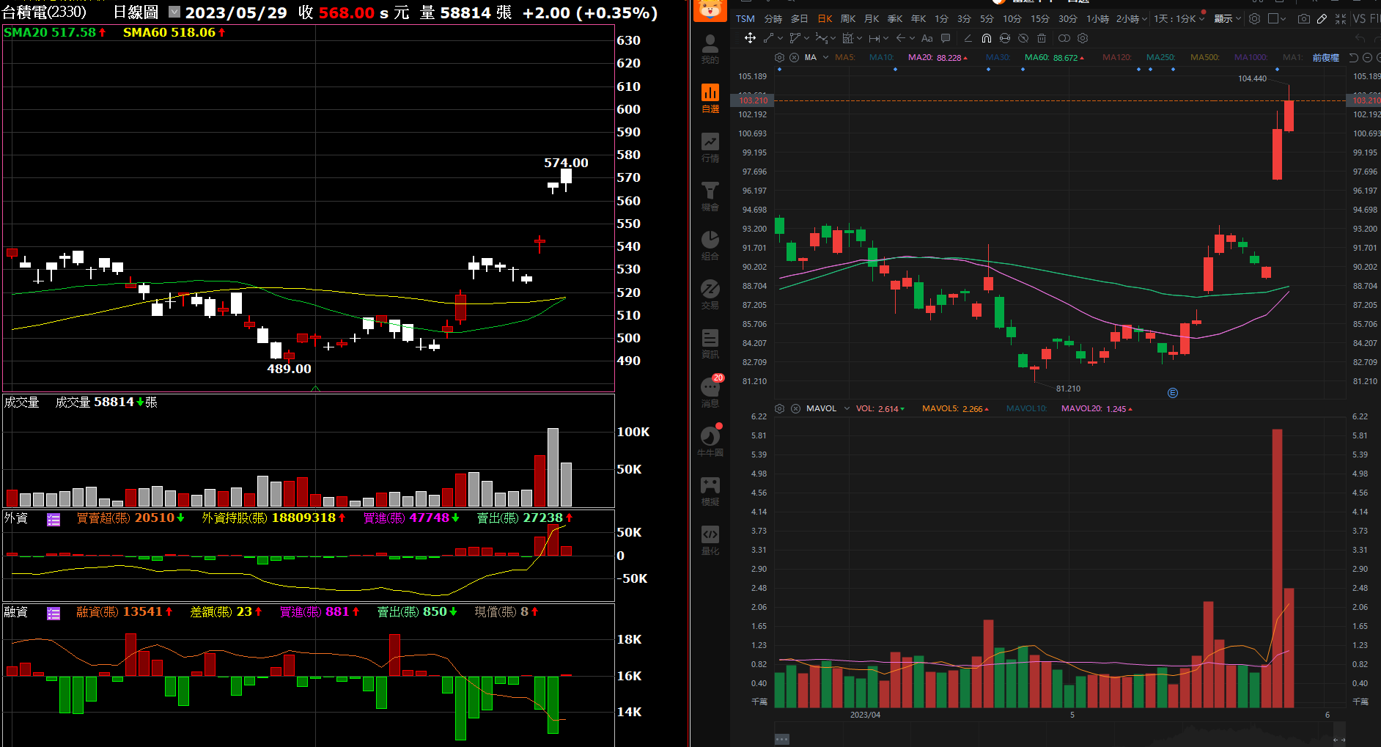The height and width of the screenshot is (747, 1381).
Task: Click the earnings E marker on the chart
Action: coord(1173,393)
